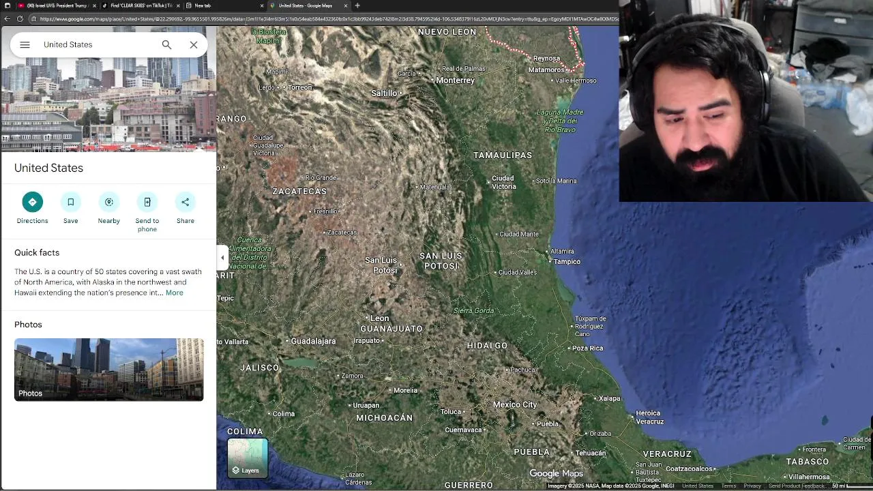Open the Layers map switcher
Image resolution: width=873 pixels, height=491 pixels.
248,458
